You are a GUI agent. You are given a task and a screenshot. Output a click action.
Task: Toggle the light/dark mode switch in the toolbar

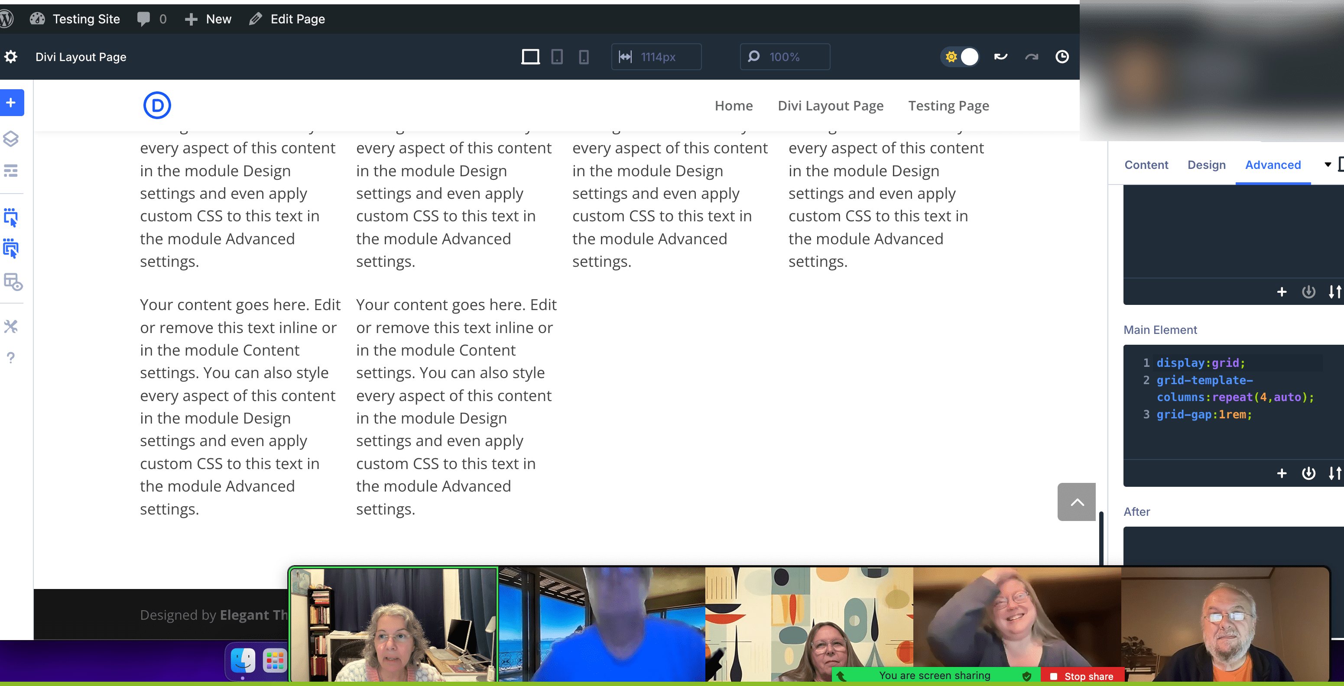pyautogui.click(x=960, y=56)
